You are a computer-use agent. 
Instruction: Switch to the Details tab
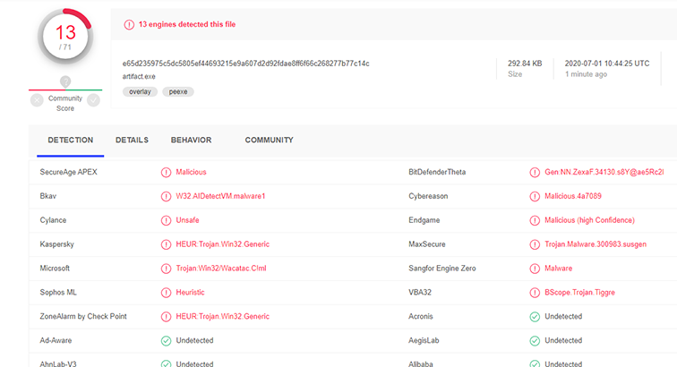[x=132, y=140]
